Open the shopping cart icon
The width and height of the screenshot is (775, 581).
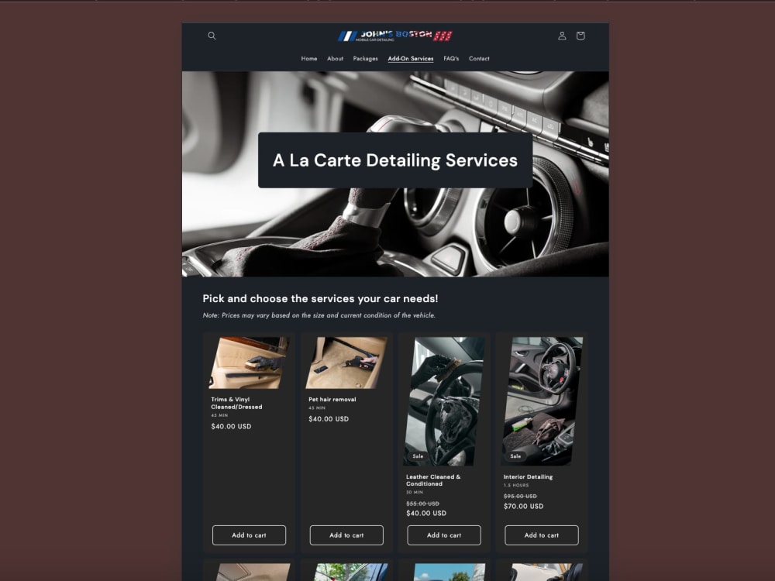point(580,36)
